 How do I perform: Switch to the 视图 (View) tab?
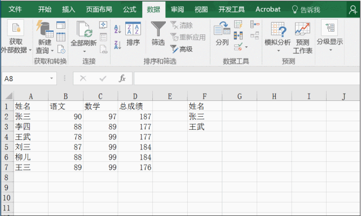pos(201,10)
